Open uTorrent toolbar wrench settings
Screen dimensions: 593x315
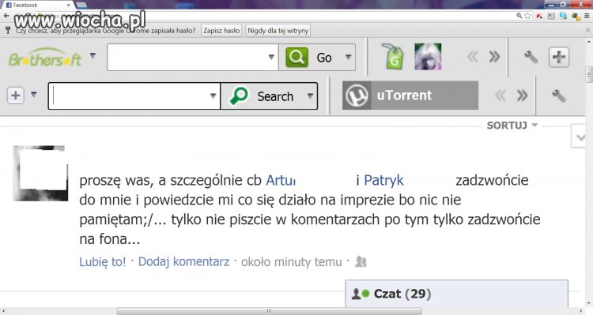pyautogui.click(x=558, y=96)
